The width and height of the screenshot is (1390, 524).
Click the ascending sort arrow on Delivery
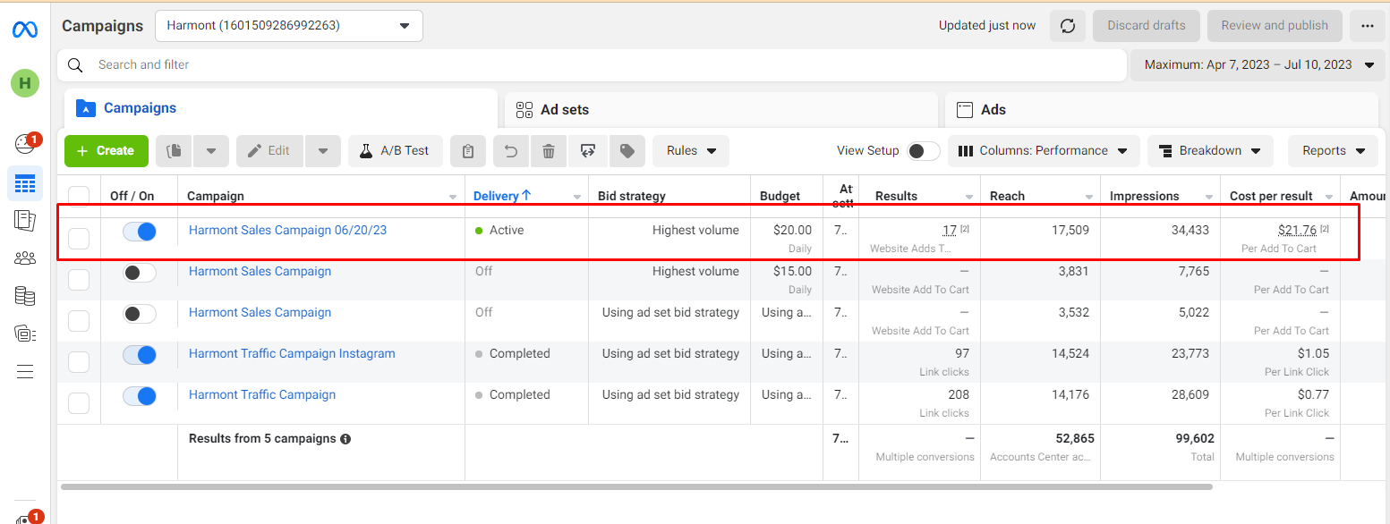click(526, 196)
